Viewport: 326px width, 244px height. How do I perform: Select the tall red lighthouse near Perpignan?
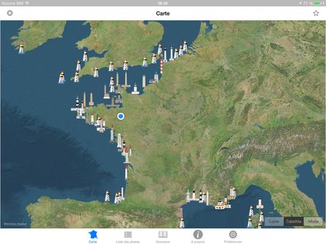(x=181, y=212)
